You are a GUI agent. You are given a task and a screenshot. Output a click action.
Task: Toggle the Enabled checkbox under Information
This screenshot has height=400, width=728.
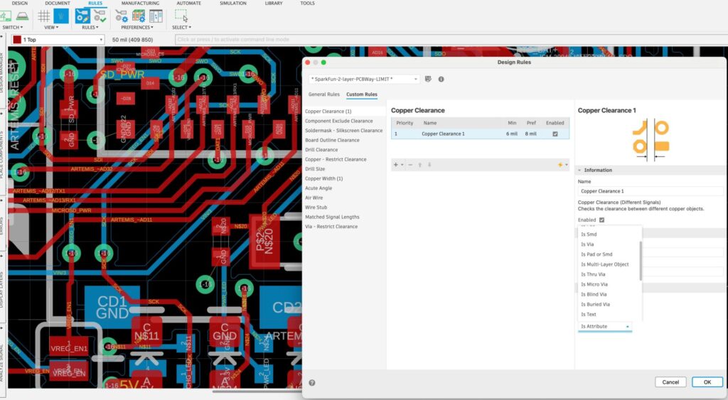601,220
